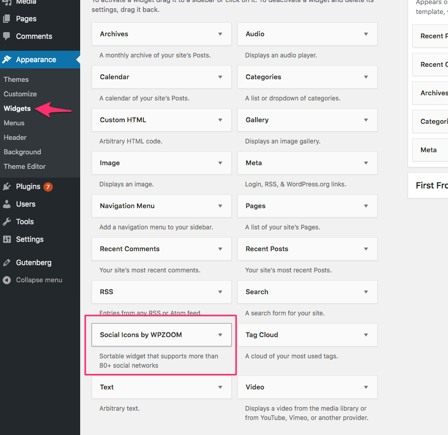The image size is (448, 435).
Task: Select the Recent Posts widget title
Action: point(267,249)
